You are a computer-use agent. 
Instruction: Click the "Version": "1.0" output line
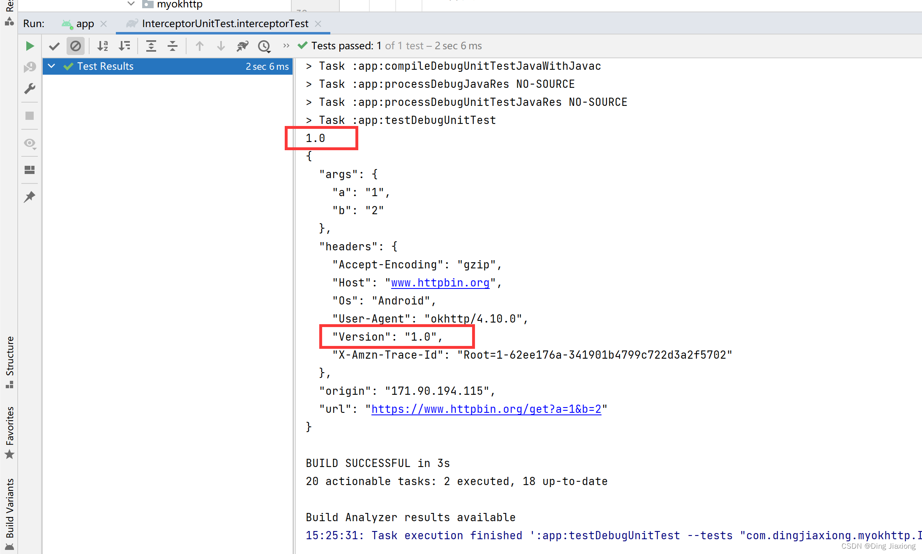pyautogui.click(x=387, y=337)
